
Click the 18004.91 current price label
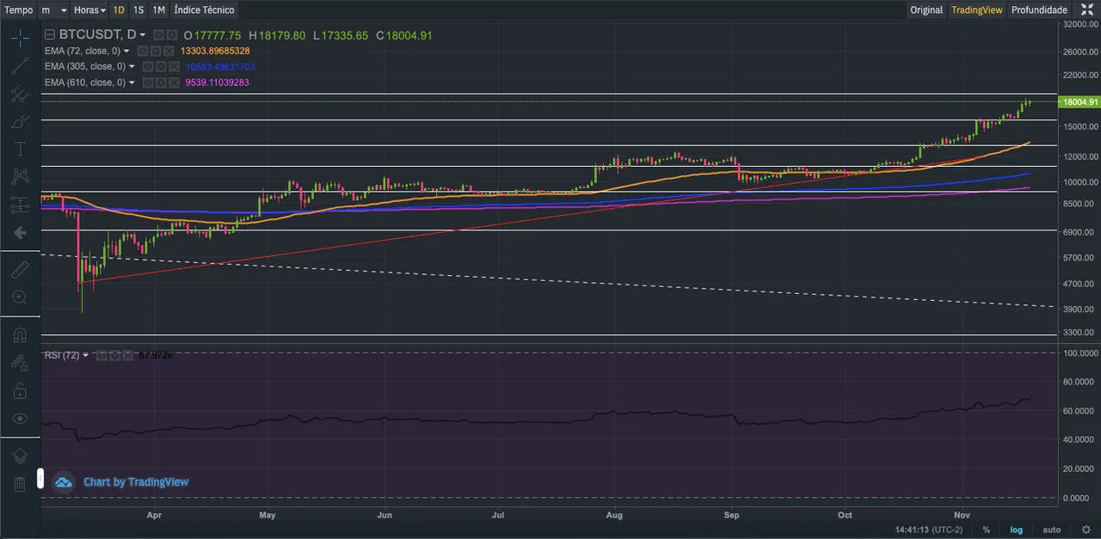1080,101
